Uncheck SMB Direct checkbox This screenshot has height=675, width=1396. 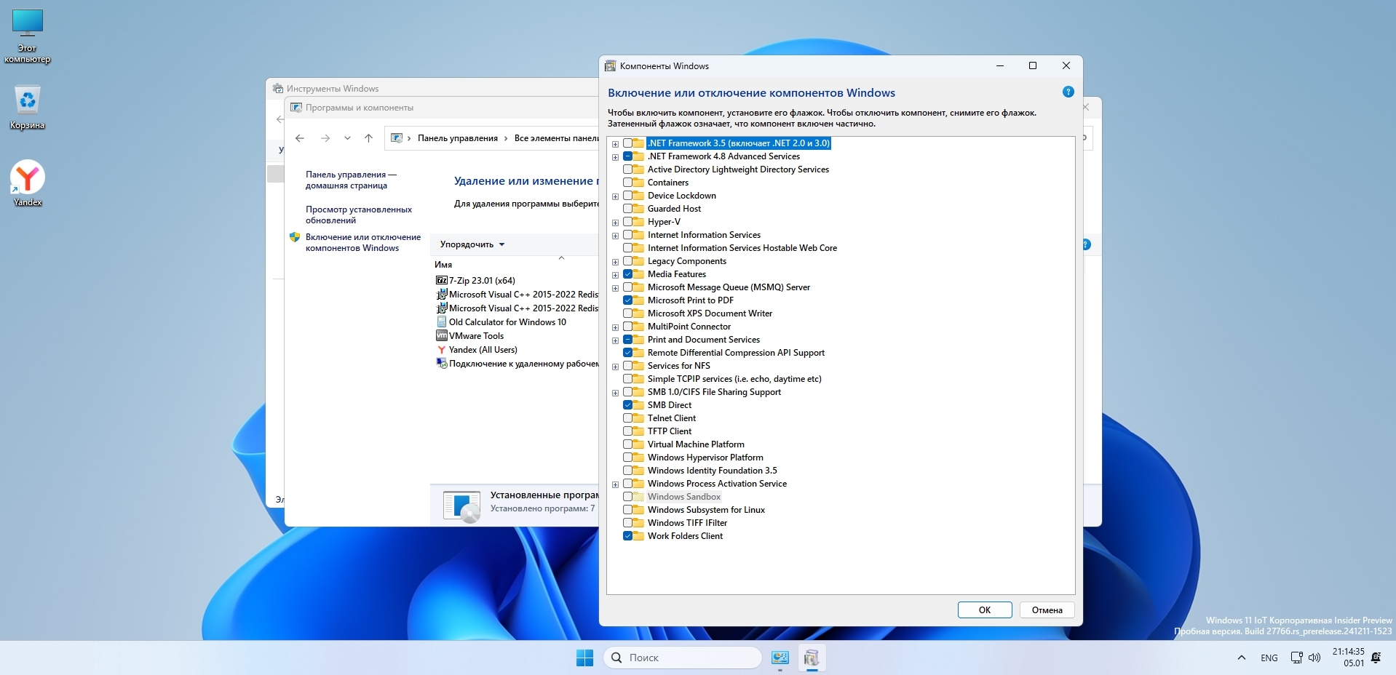627,405
